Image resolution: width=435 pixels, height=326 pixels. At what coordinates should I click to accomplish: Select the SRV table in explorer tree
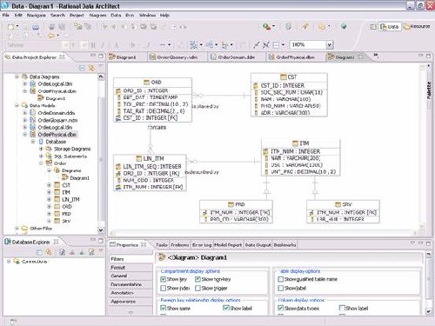click(66, 221)
